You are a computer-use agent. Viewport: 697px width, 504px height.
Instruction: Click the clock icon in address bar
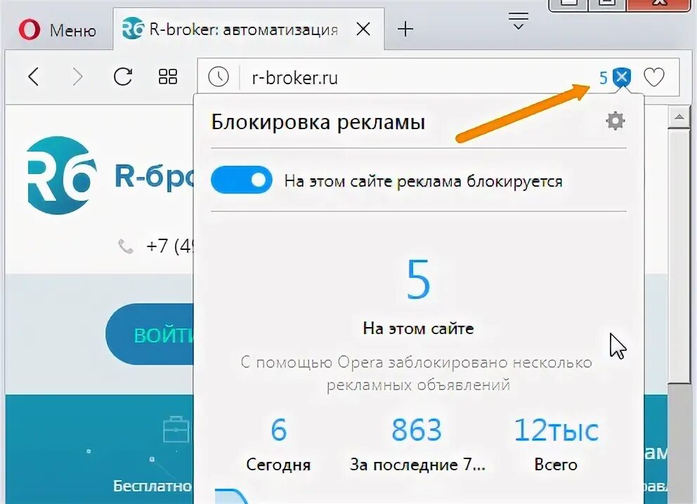click(x=219, y=77)
